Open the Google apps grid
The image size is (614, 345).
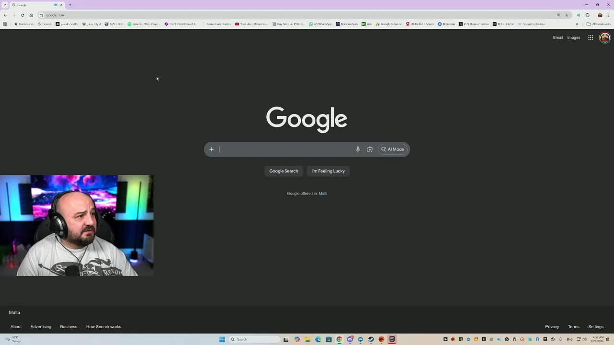590,37
